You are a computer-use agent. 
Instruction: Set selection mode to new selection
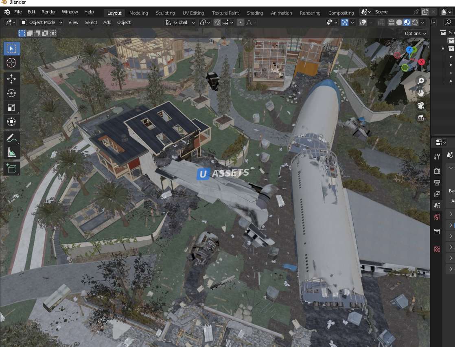tap(22, 33)
